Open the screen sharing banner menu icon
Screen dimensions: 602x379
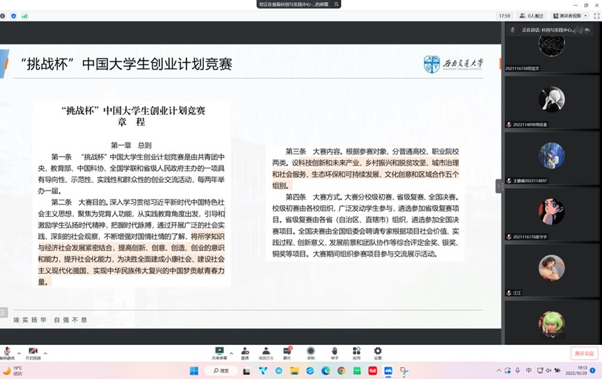pos(337,4)
